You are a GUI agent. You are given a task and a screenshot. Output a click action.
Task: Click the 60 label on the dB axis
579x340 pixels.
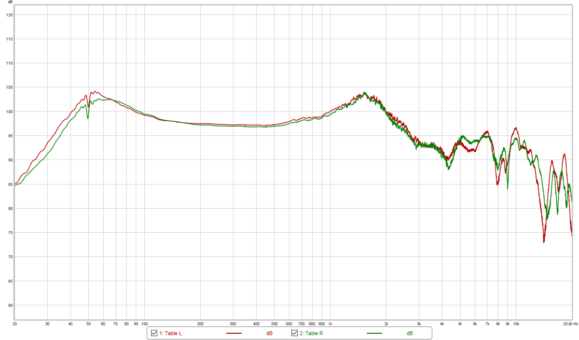(x=9, y=305)
